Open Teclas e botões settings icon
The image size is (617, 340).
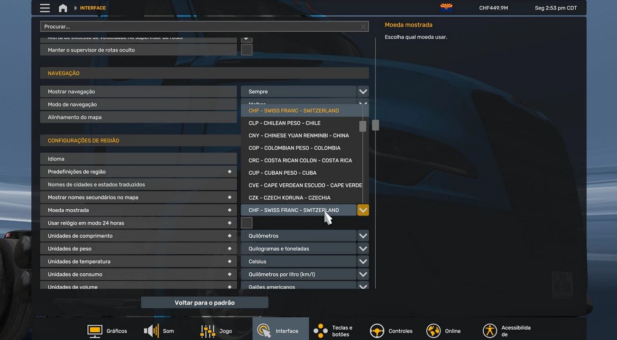(x=321, y=331)
